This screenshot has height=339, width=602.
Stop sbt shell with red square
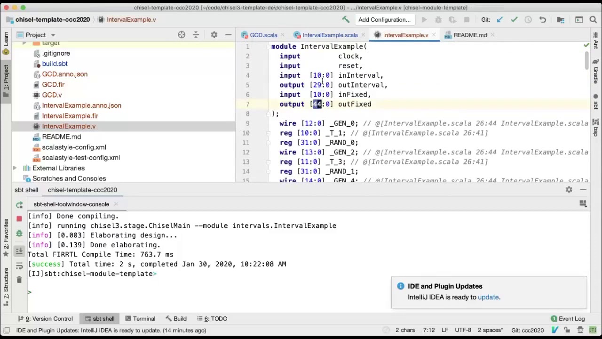pyautogui.click(x=19, y=219)
